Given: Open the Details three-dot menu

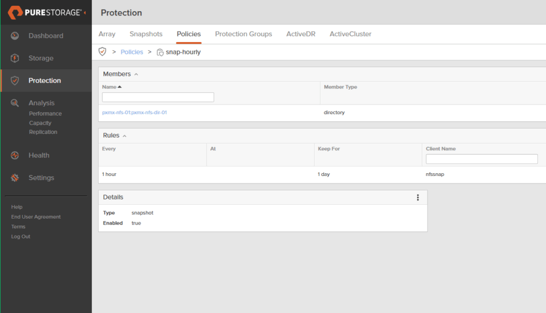Looking at the screenshot, I should [x=418, y=197].
